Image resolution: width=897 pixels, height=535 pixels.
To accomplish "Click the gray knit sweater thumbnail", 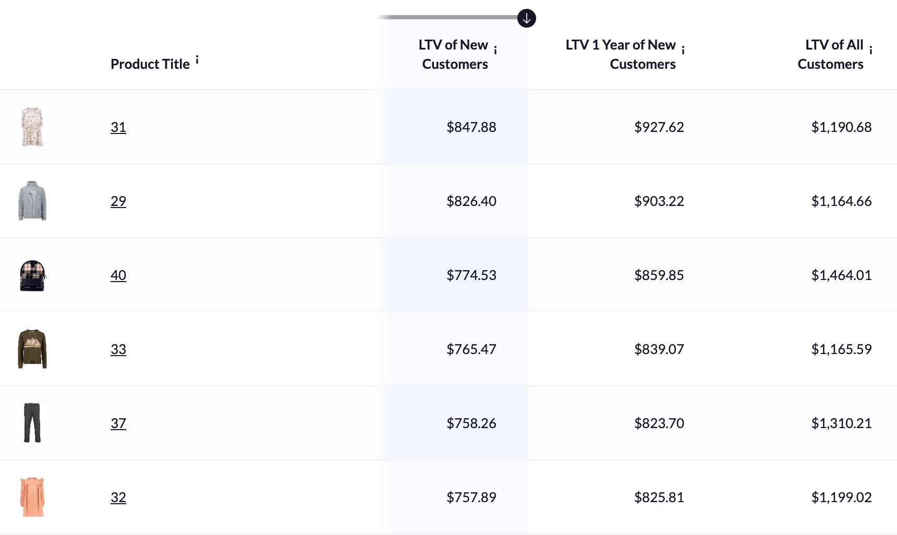I will click(x=32, y=201).
